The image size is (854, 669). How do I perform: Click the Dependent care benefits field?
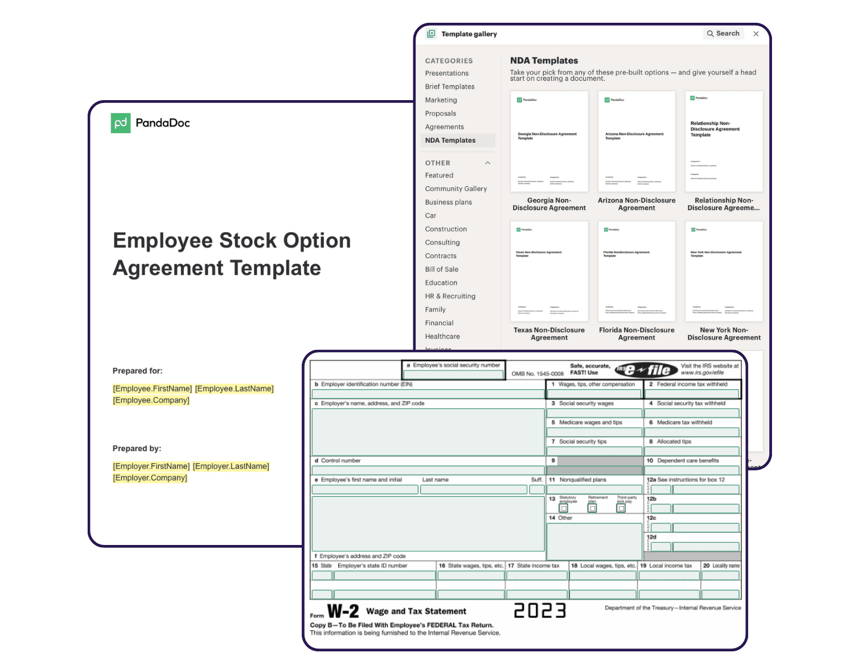(x=692, y=470)
